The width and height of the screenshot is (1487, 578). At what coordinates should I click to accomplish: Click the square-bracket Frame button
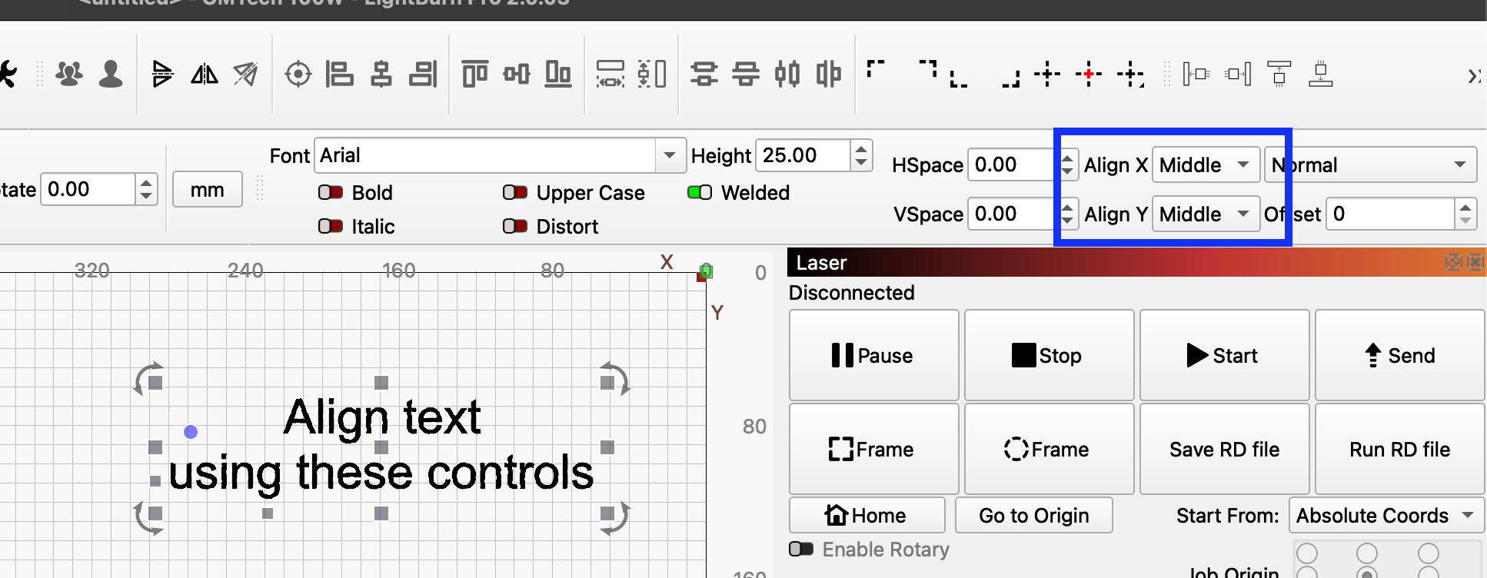(874, 449)
